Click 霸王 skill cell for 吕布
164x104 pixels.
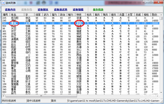[79, 92]
